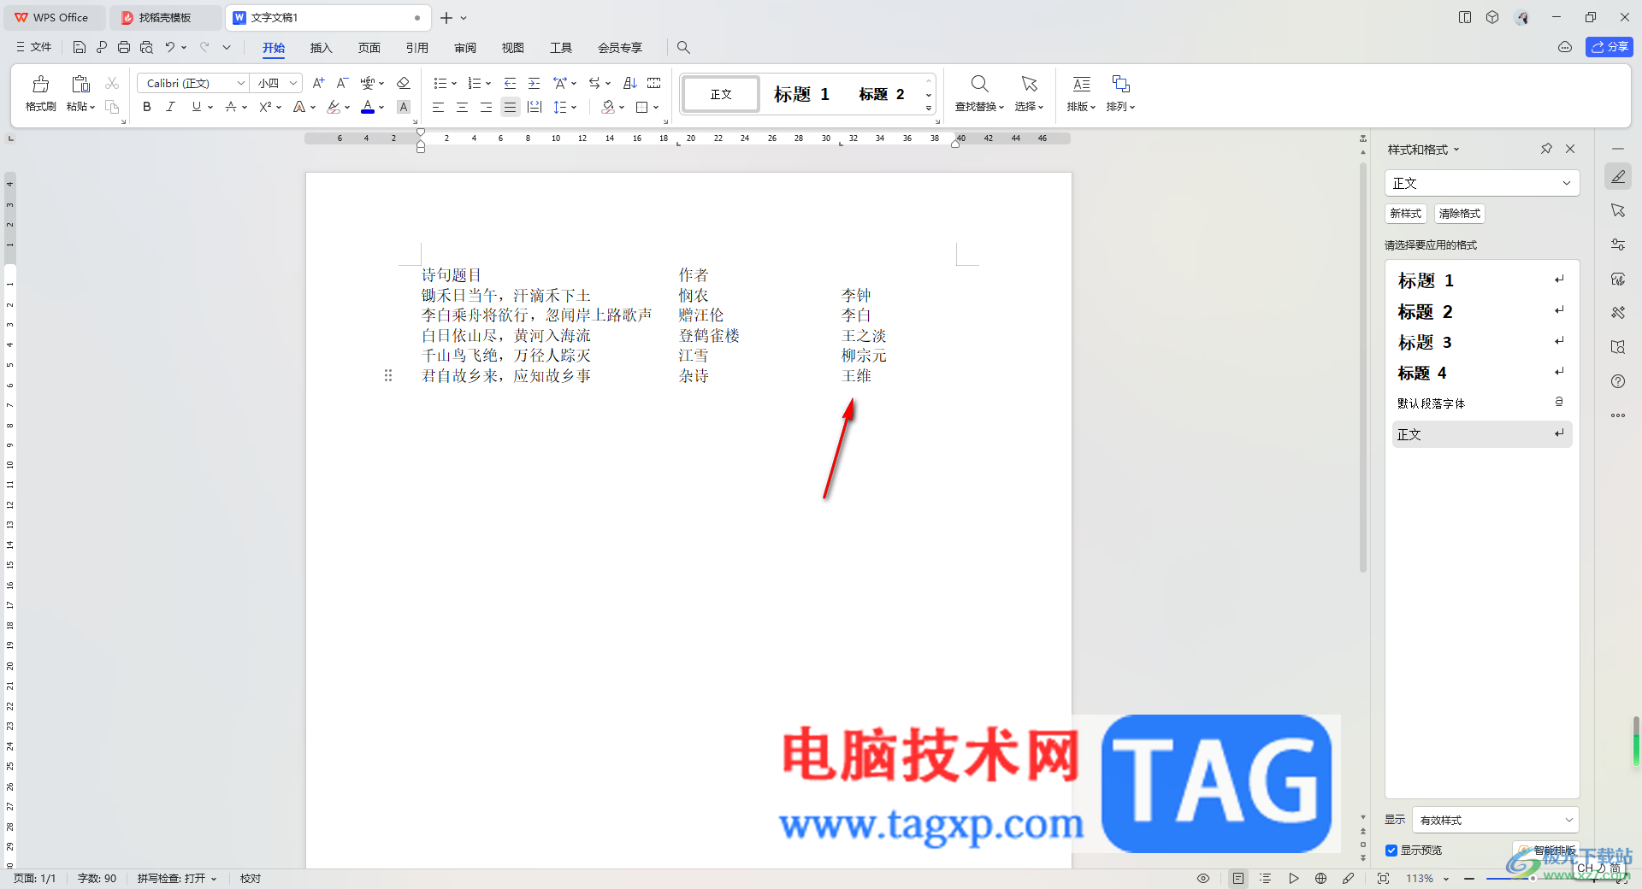Toggle Bold formatting
Screen dimensions: 1642x889
(147, 107)
